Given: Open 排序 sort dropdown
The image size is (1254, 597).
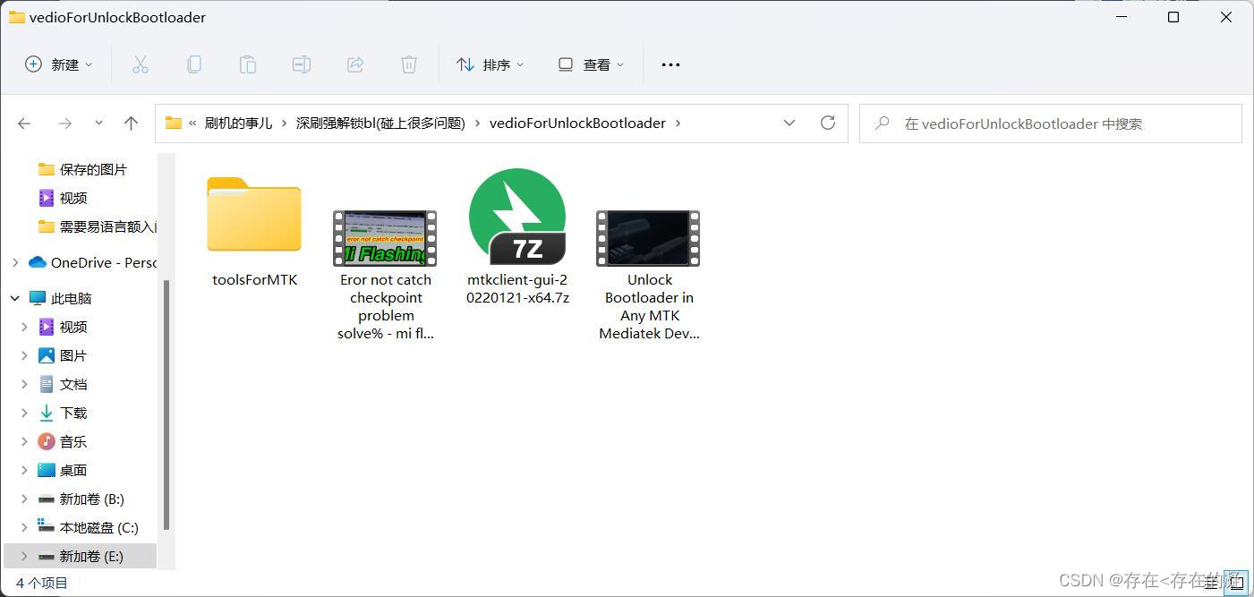Looking at the screenshot, I should coord(491,64).
